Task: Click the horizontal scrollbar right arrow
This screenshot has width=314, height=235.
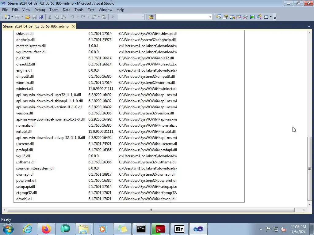Action: click(x=304, y=210)
